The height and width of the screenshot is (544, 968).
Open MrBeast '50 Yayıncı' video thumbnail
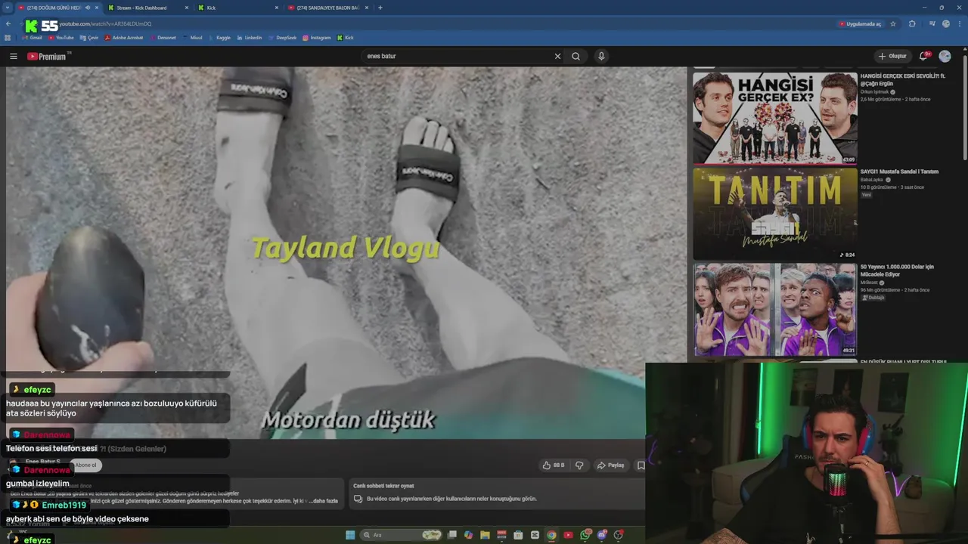point(775,309)
